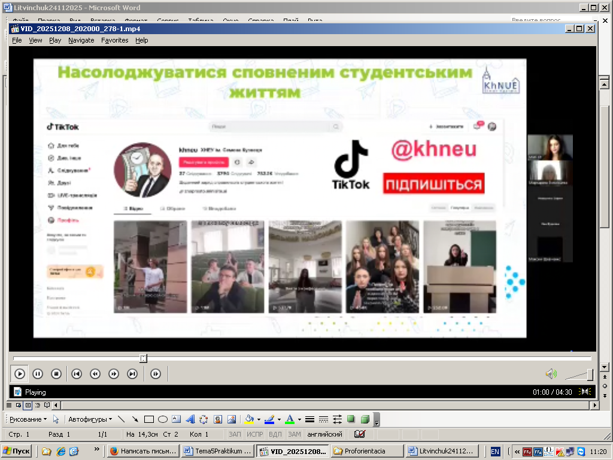Open the Navigate menu
613x460 pixels.
[x=81, y=40]
